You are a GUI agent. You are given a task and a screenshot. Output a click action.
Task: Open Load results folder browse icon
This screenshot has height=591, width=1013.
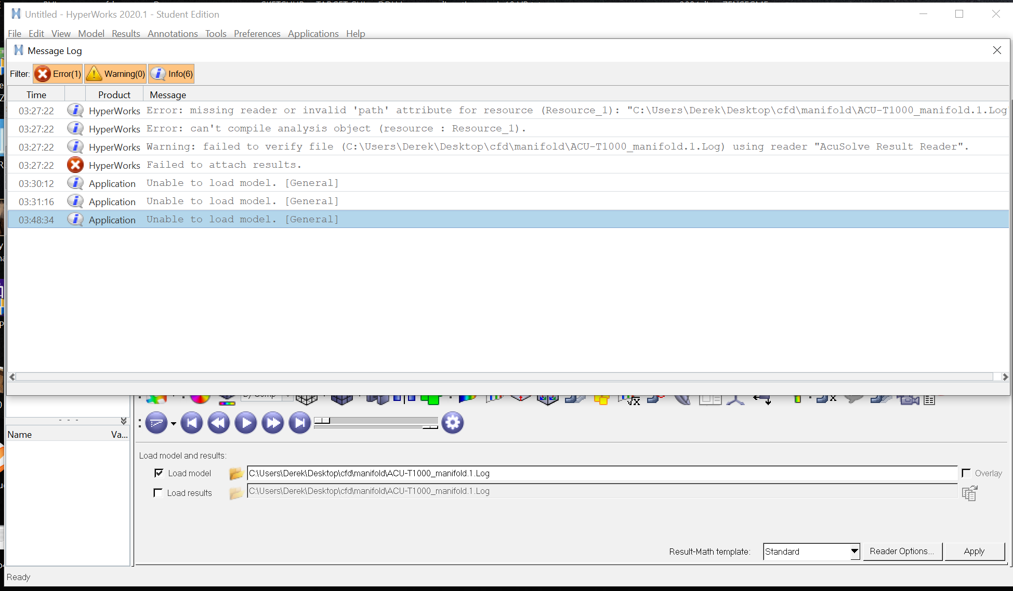click(x=236, y=493)
